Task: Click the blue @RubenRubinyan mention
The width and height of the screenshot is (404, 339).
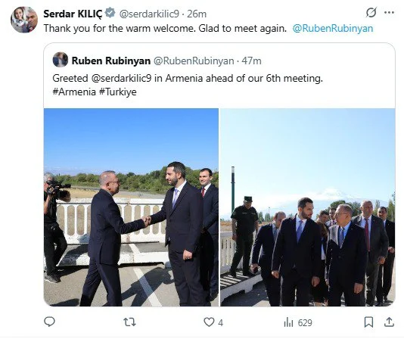Action: pos(333,28)
